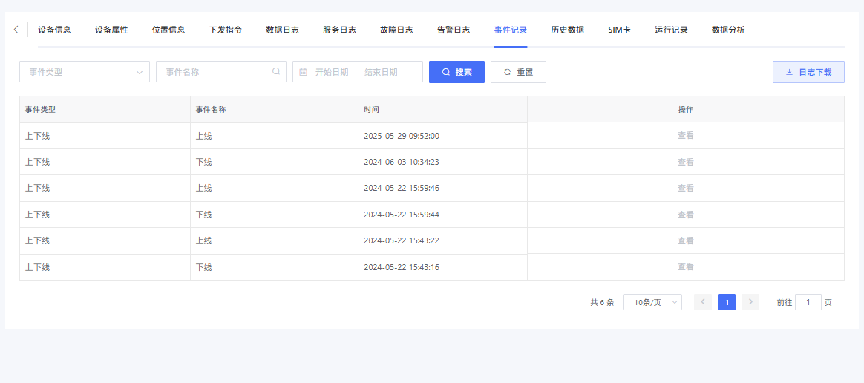Click the 日志下载 download button
This screenshot has width=864, height=383.
[808, 72]
